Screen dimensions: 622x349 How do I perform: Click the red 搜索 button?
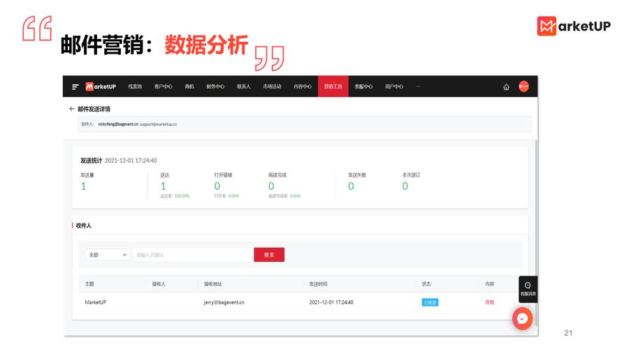click(x=269, y=255)
